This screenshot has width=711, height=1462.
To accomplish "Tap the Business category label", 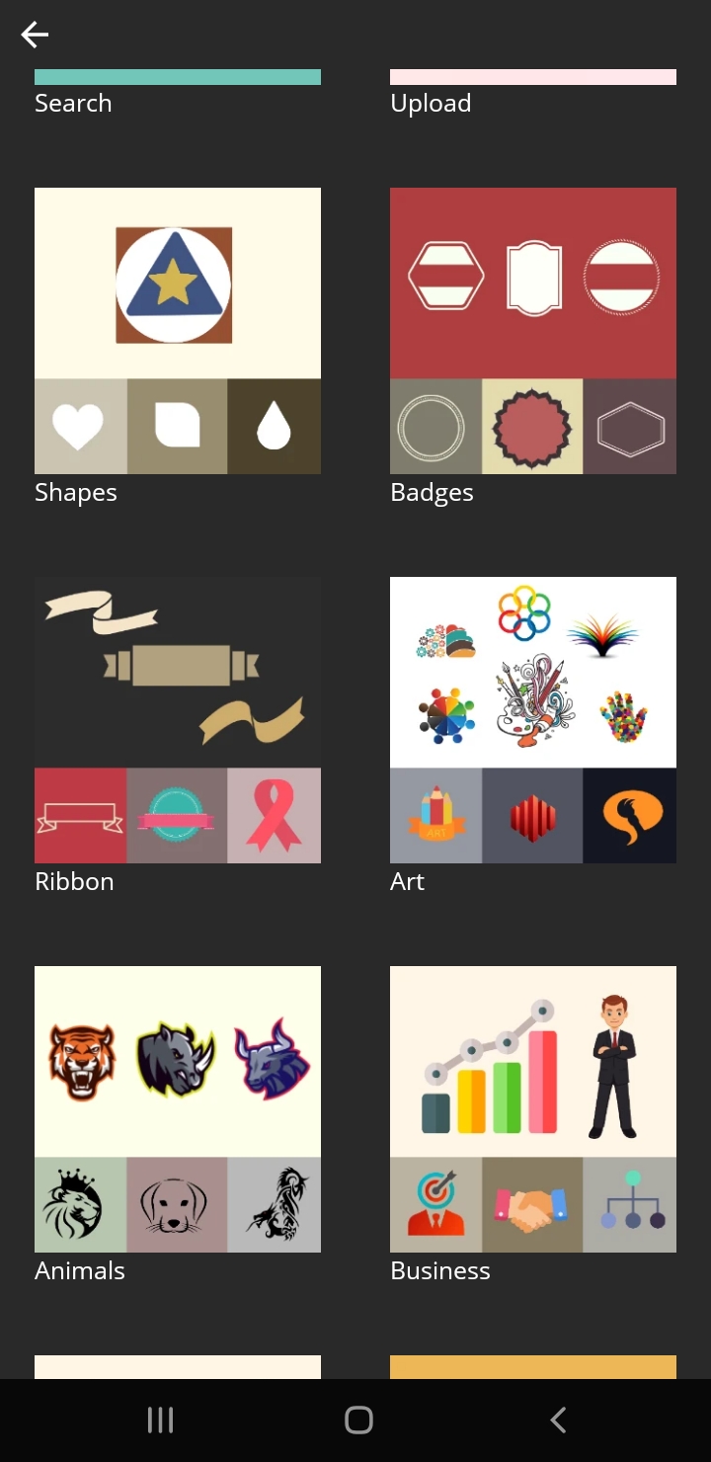I will click(440, 1270).
